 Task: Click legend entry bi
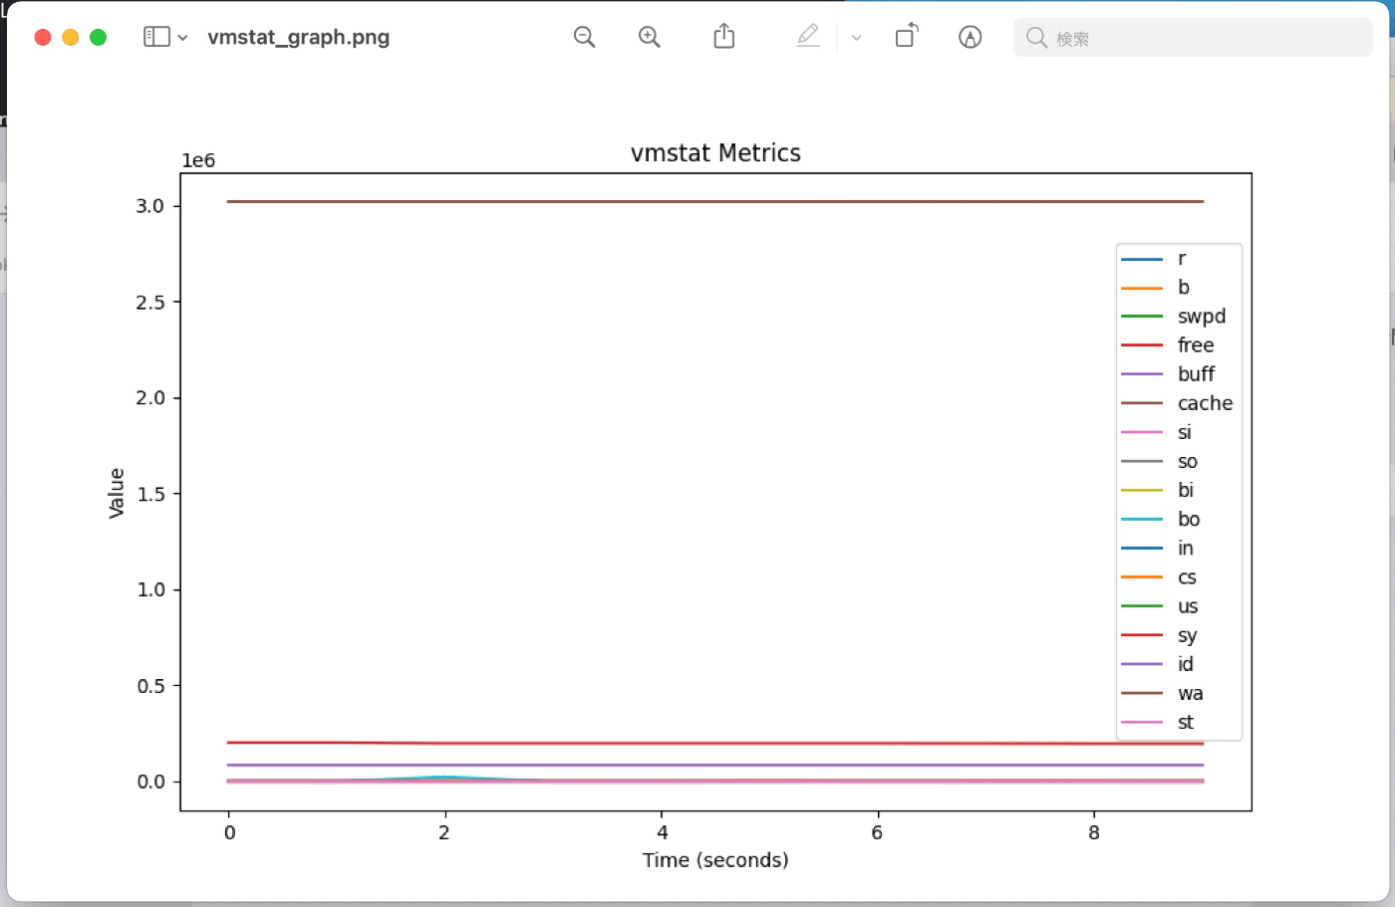click(1185, 490)
